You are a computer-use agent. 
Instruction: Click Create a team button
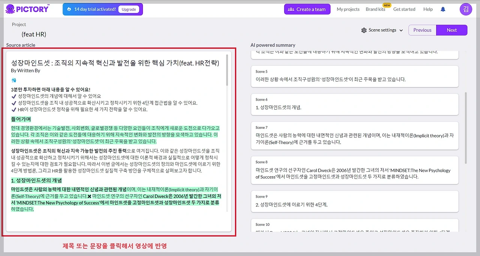click(307, 9)
